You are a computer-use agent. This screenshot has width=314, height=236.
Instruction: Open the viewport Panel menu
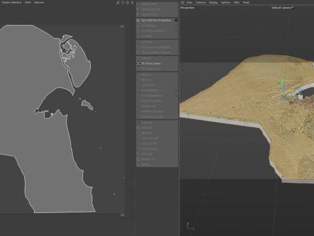[246, 3]
